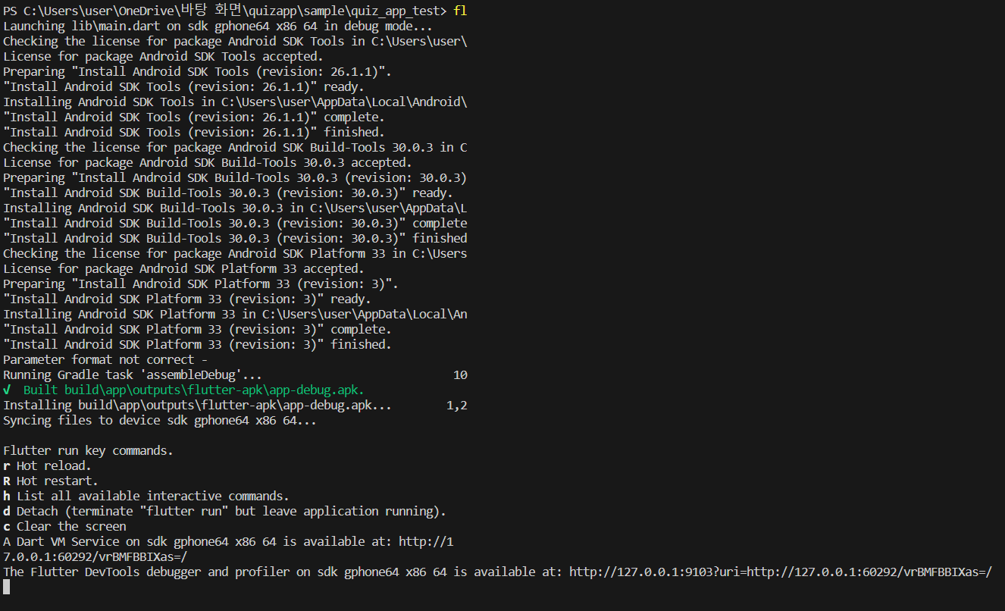The width and height of the screenshot is (1005, 611).
Task: Click 'License for package Android SDK Build-Tools 30.0.3 accepted.'
Action: 208,162
